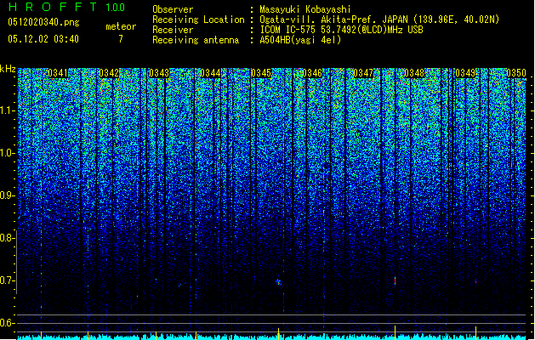535x340 pixels.
Task: Click the A504HB(yagi 4el) antenna text
Action: pos(300,40)
